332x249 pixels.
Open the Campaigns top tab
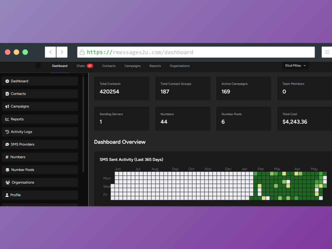pos(132,66)
